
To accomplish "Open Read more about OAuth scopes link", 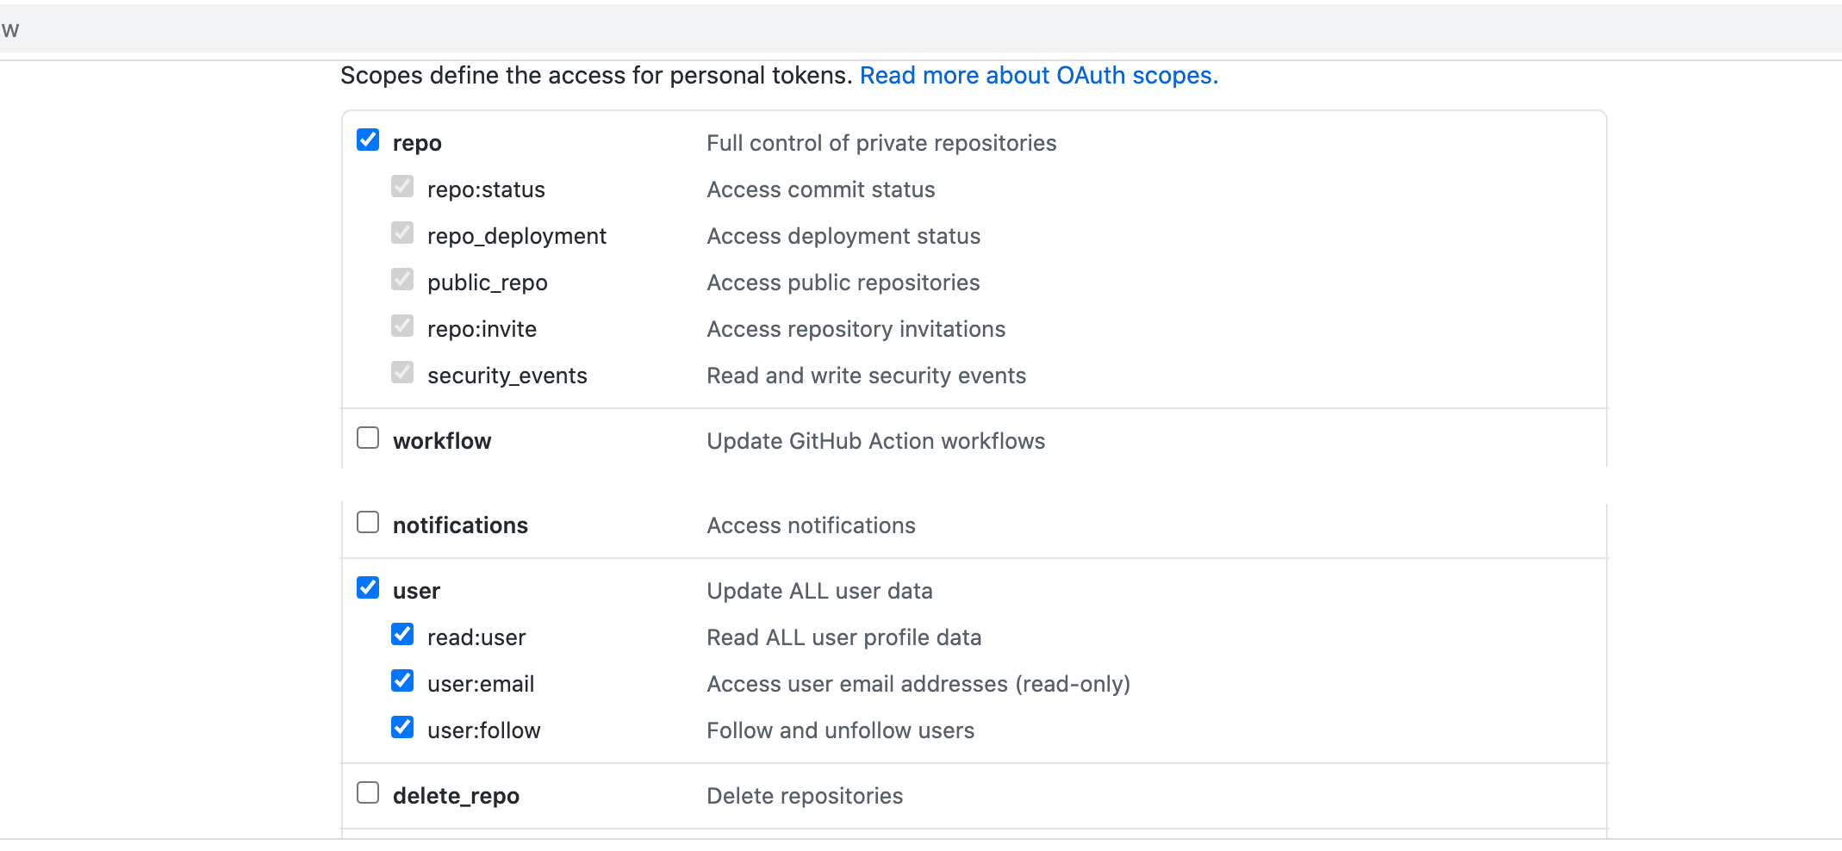I will pos(1038,76).
